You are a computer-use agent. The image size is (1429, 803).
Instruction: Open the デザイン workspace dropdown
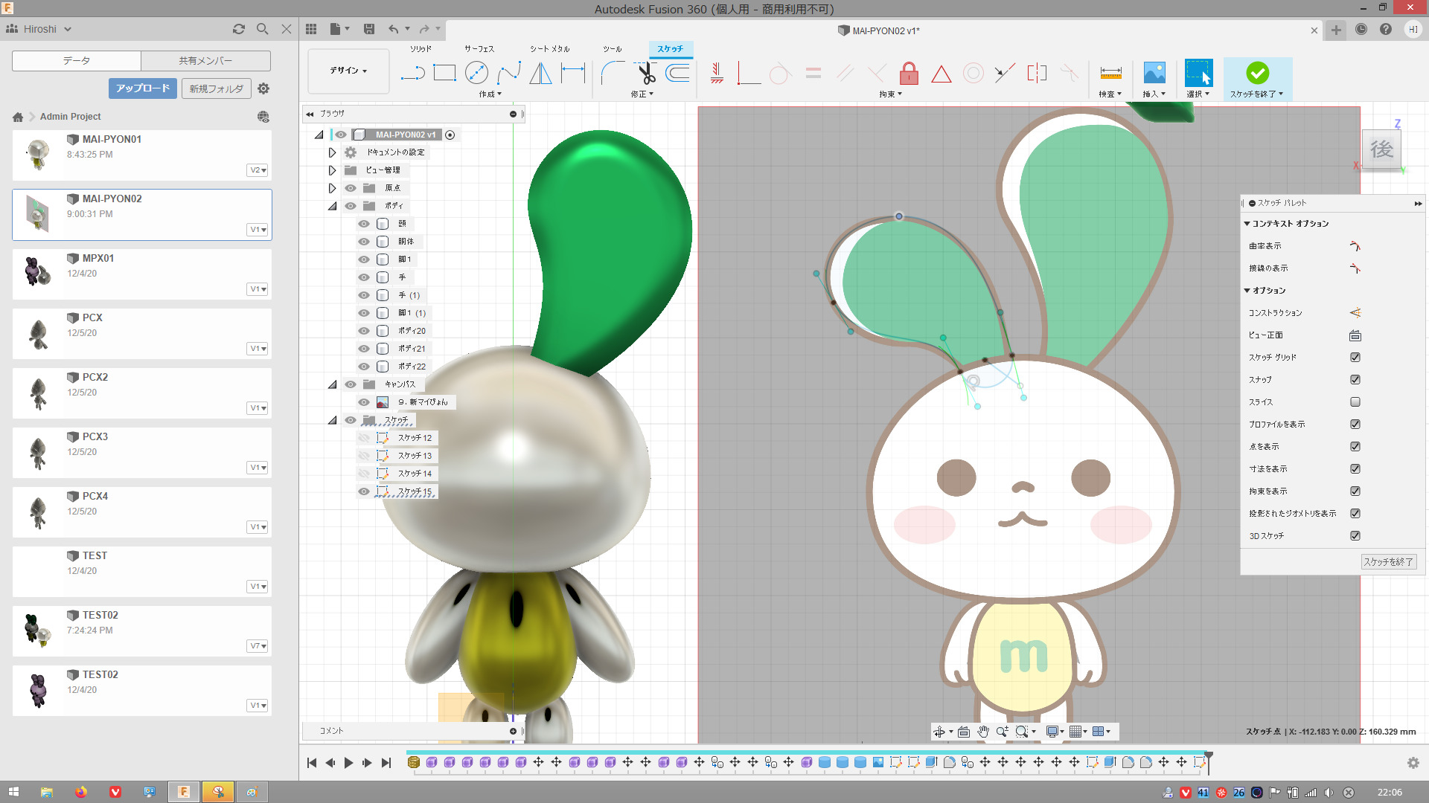click(348, 71)
